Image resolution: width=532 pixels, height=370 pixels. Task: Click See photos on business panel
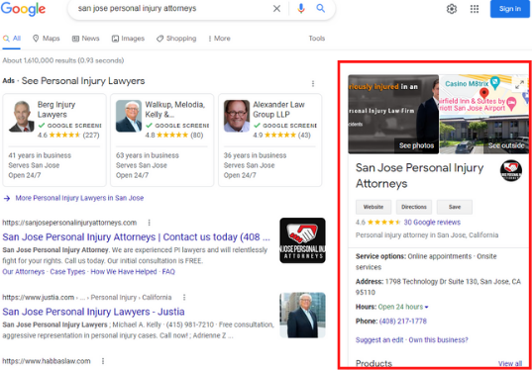tap(416, 145)
